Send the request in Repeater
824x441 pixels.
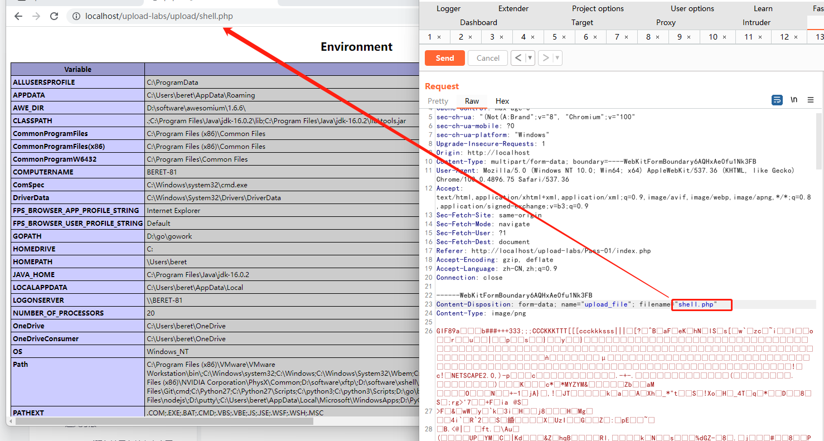point(444,58)
